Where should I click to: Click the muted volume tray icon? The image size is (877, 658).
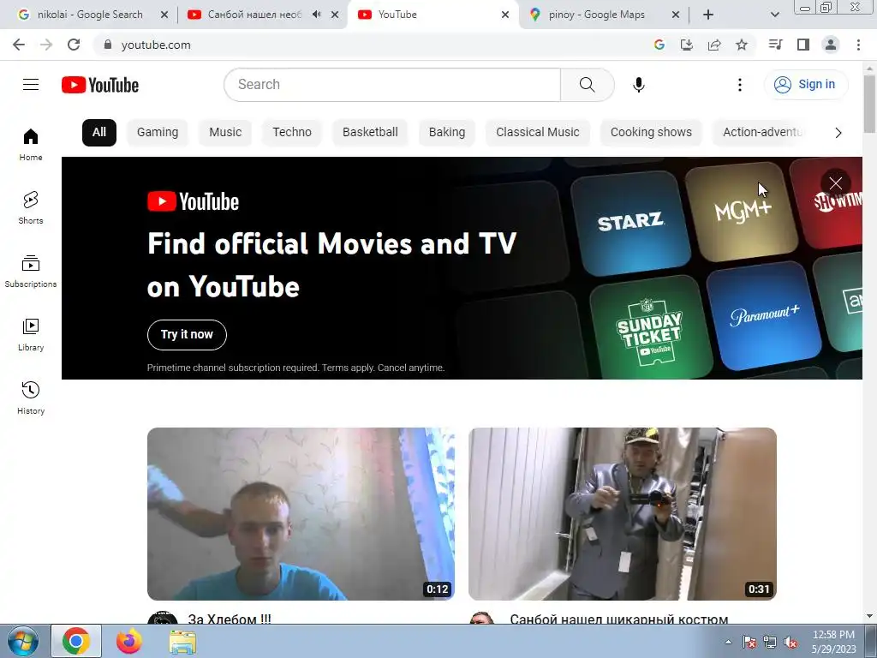click(790, 642)
